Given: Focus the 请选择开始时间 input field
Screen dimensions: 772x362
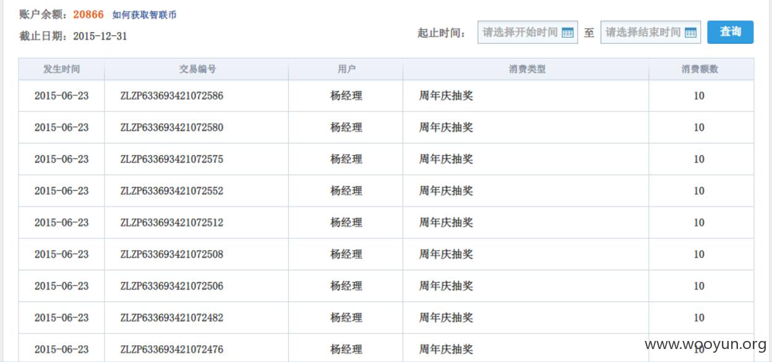Looking at the screenshot, I should 528,32.
